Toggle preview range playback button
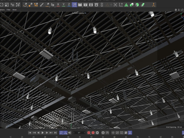The image size is (184, 138). click(65, 133)
